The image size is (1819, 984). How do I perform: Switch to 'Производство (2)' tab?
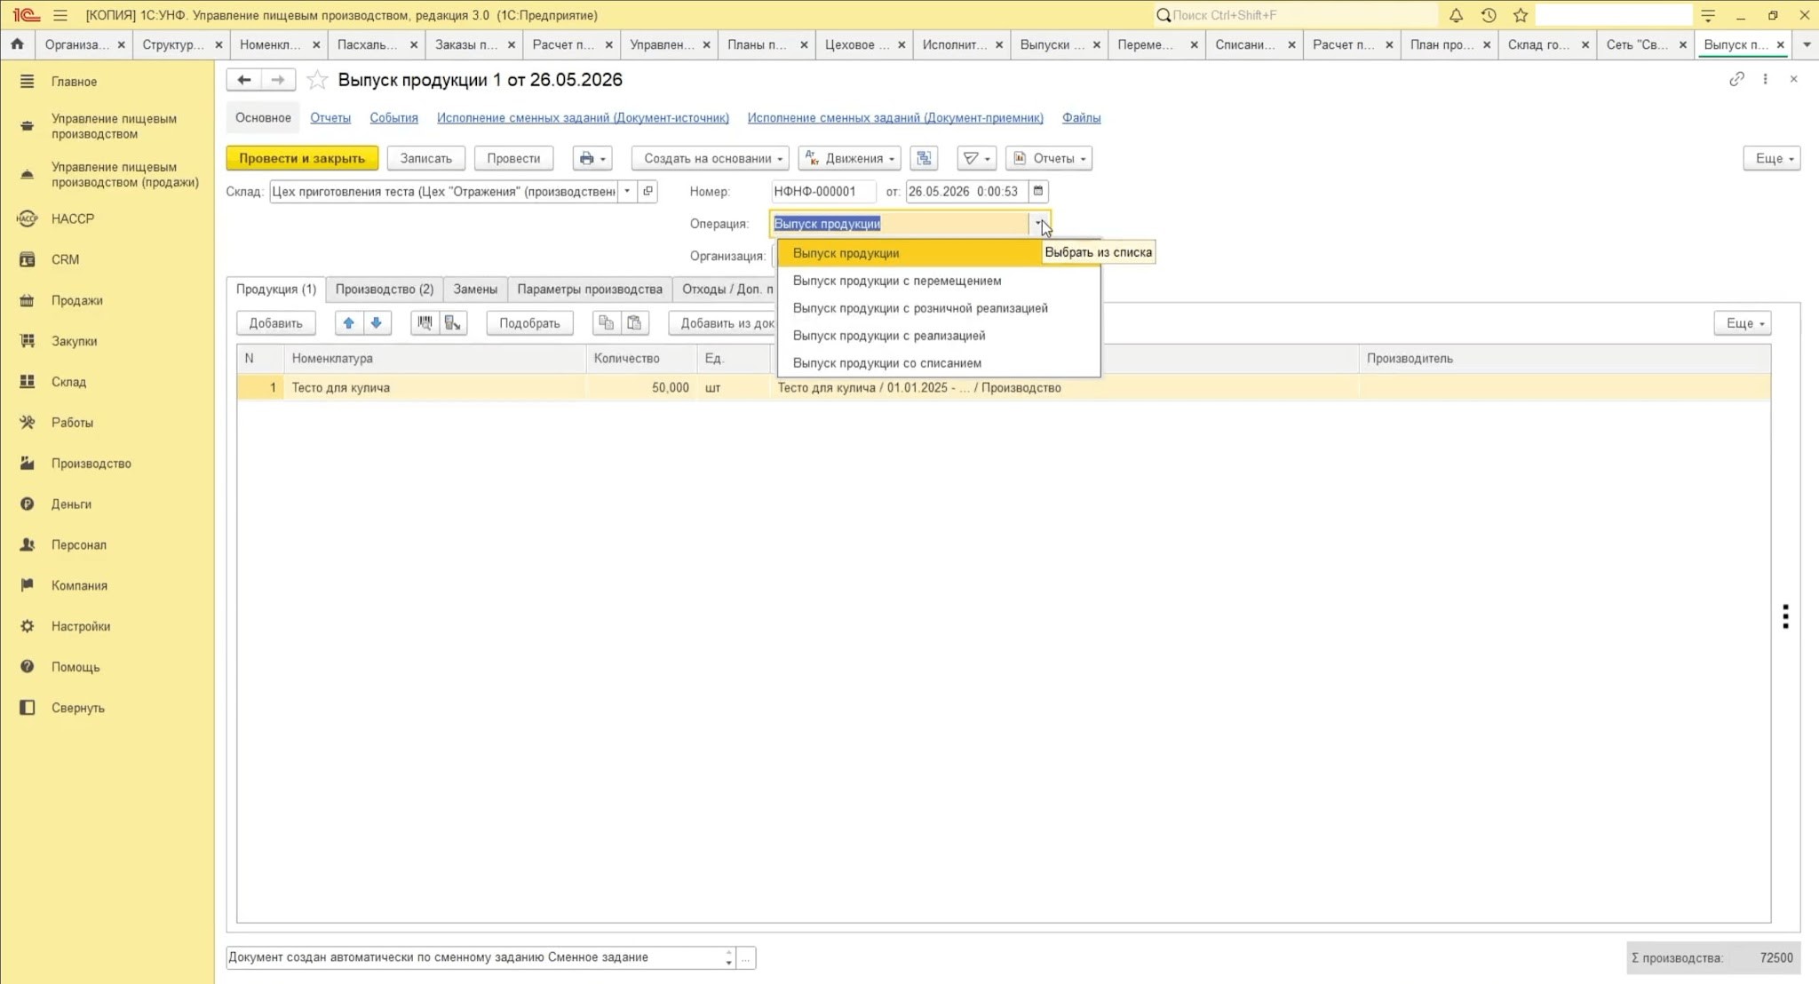pyautogui.click(x=385, y=289)
